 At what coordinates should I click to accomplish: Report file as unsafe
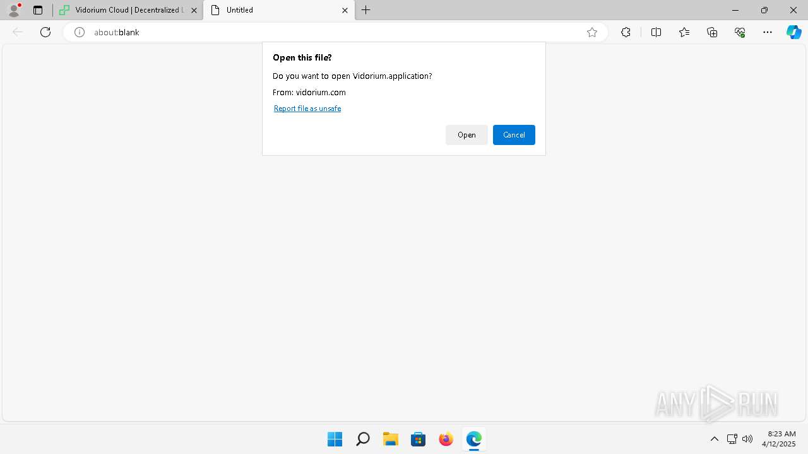pos(307,108)
